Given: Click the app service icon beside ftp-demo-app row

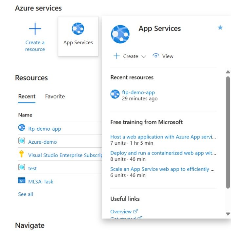Looking at the screenshot, I should 22,128.
